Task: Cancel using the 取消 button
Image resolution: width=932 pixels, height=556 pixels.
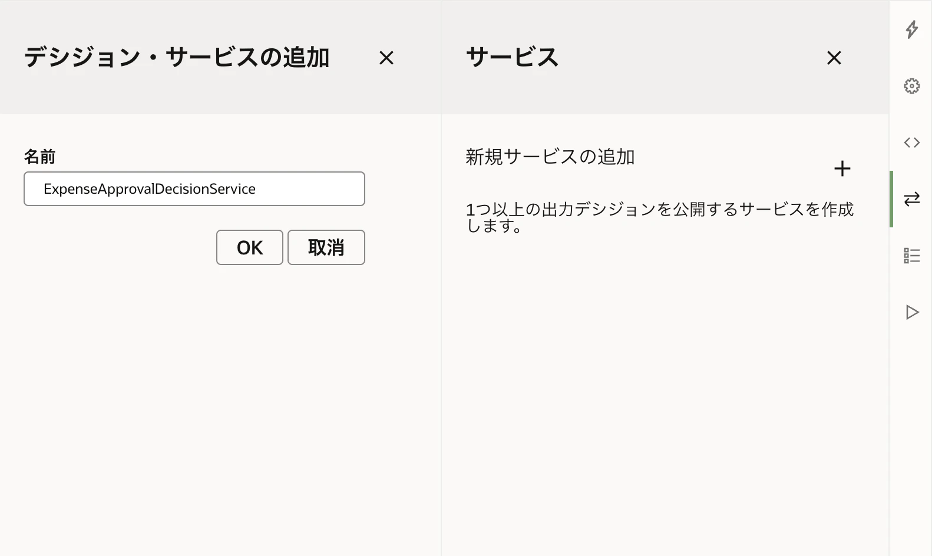Action: coord(326,247)
